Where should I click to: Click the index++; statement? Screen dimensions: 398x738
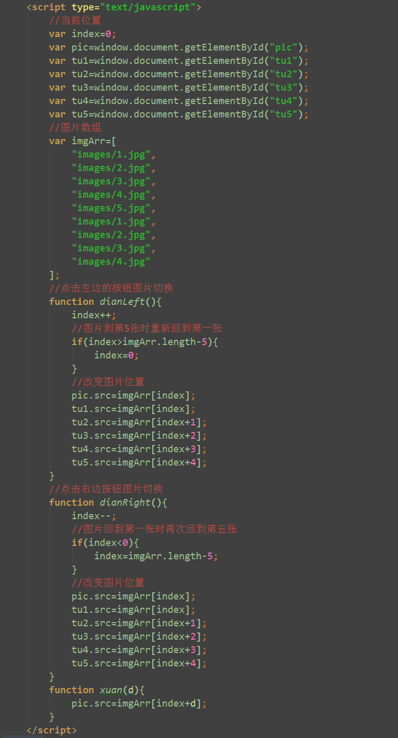94,315
